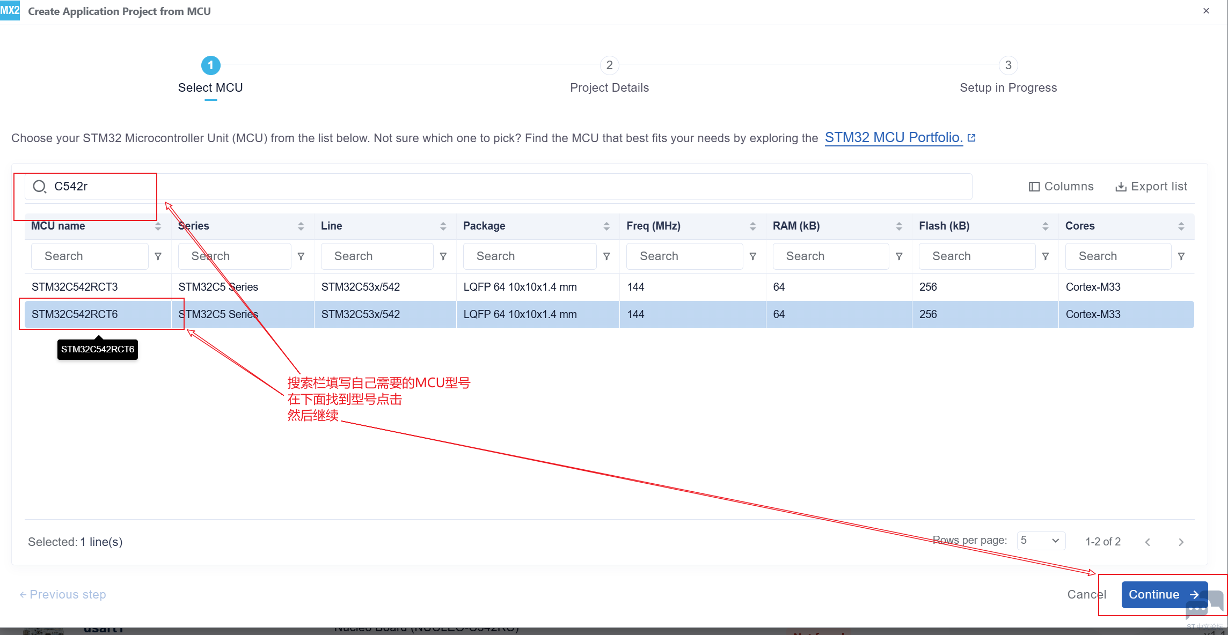Open the Columns chooser
The height and width of the screenshot is (635, 1228).
(x=1061, y=187)
